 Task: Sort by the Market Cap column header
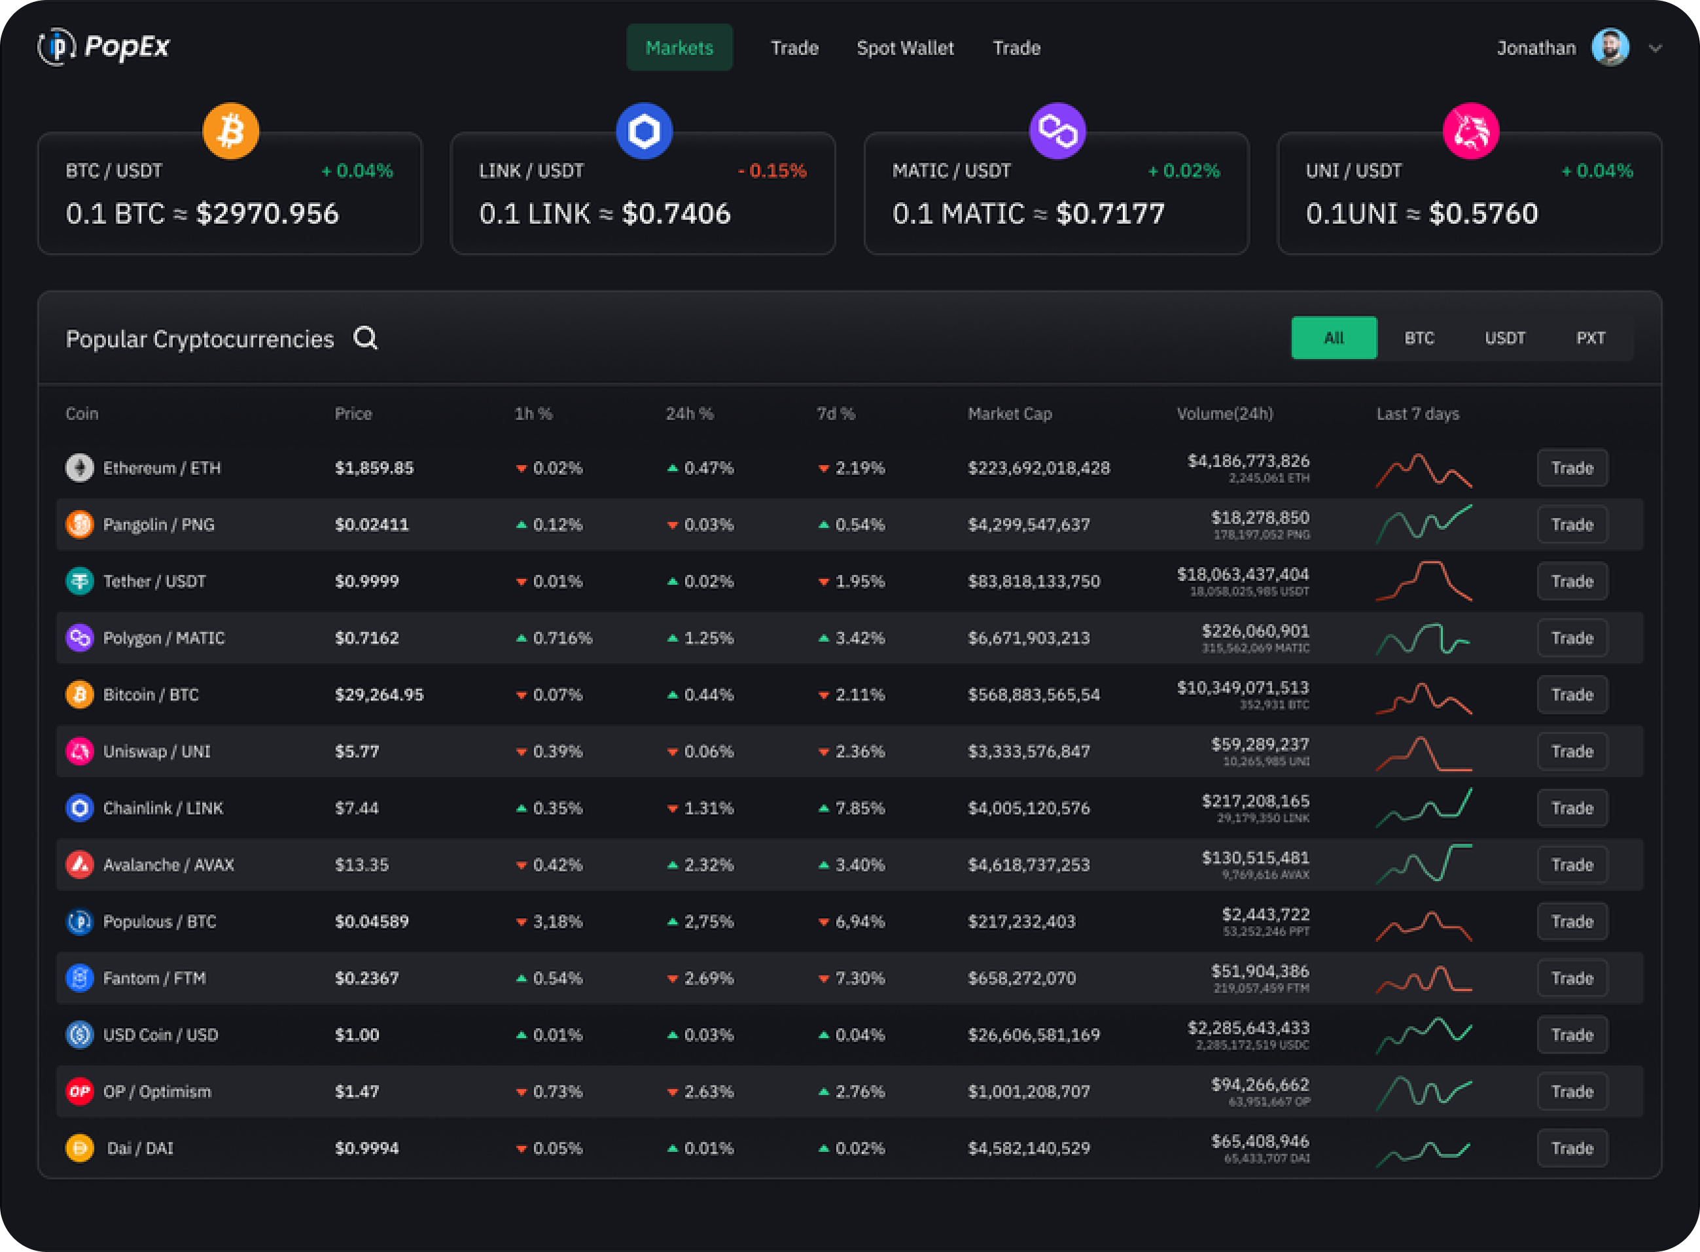click(x=1010, y=414)
